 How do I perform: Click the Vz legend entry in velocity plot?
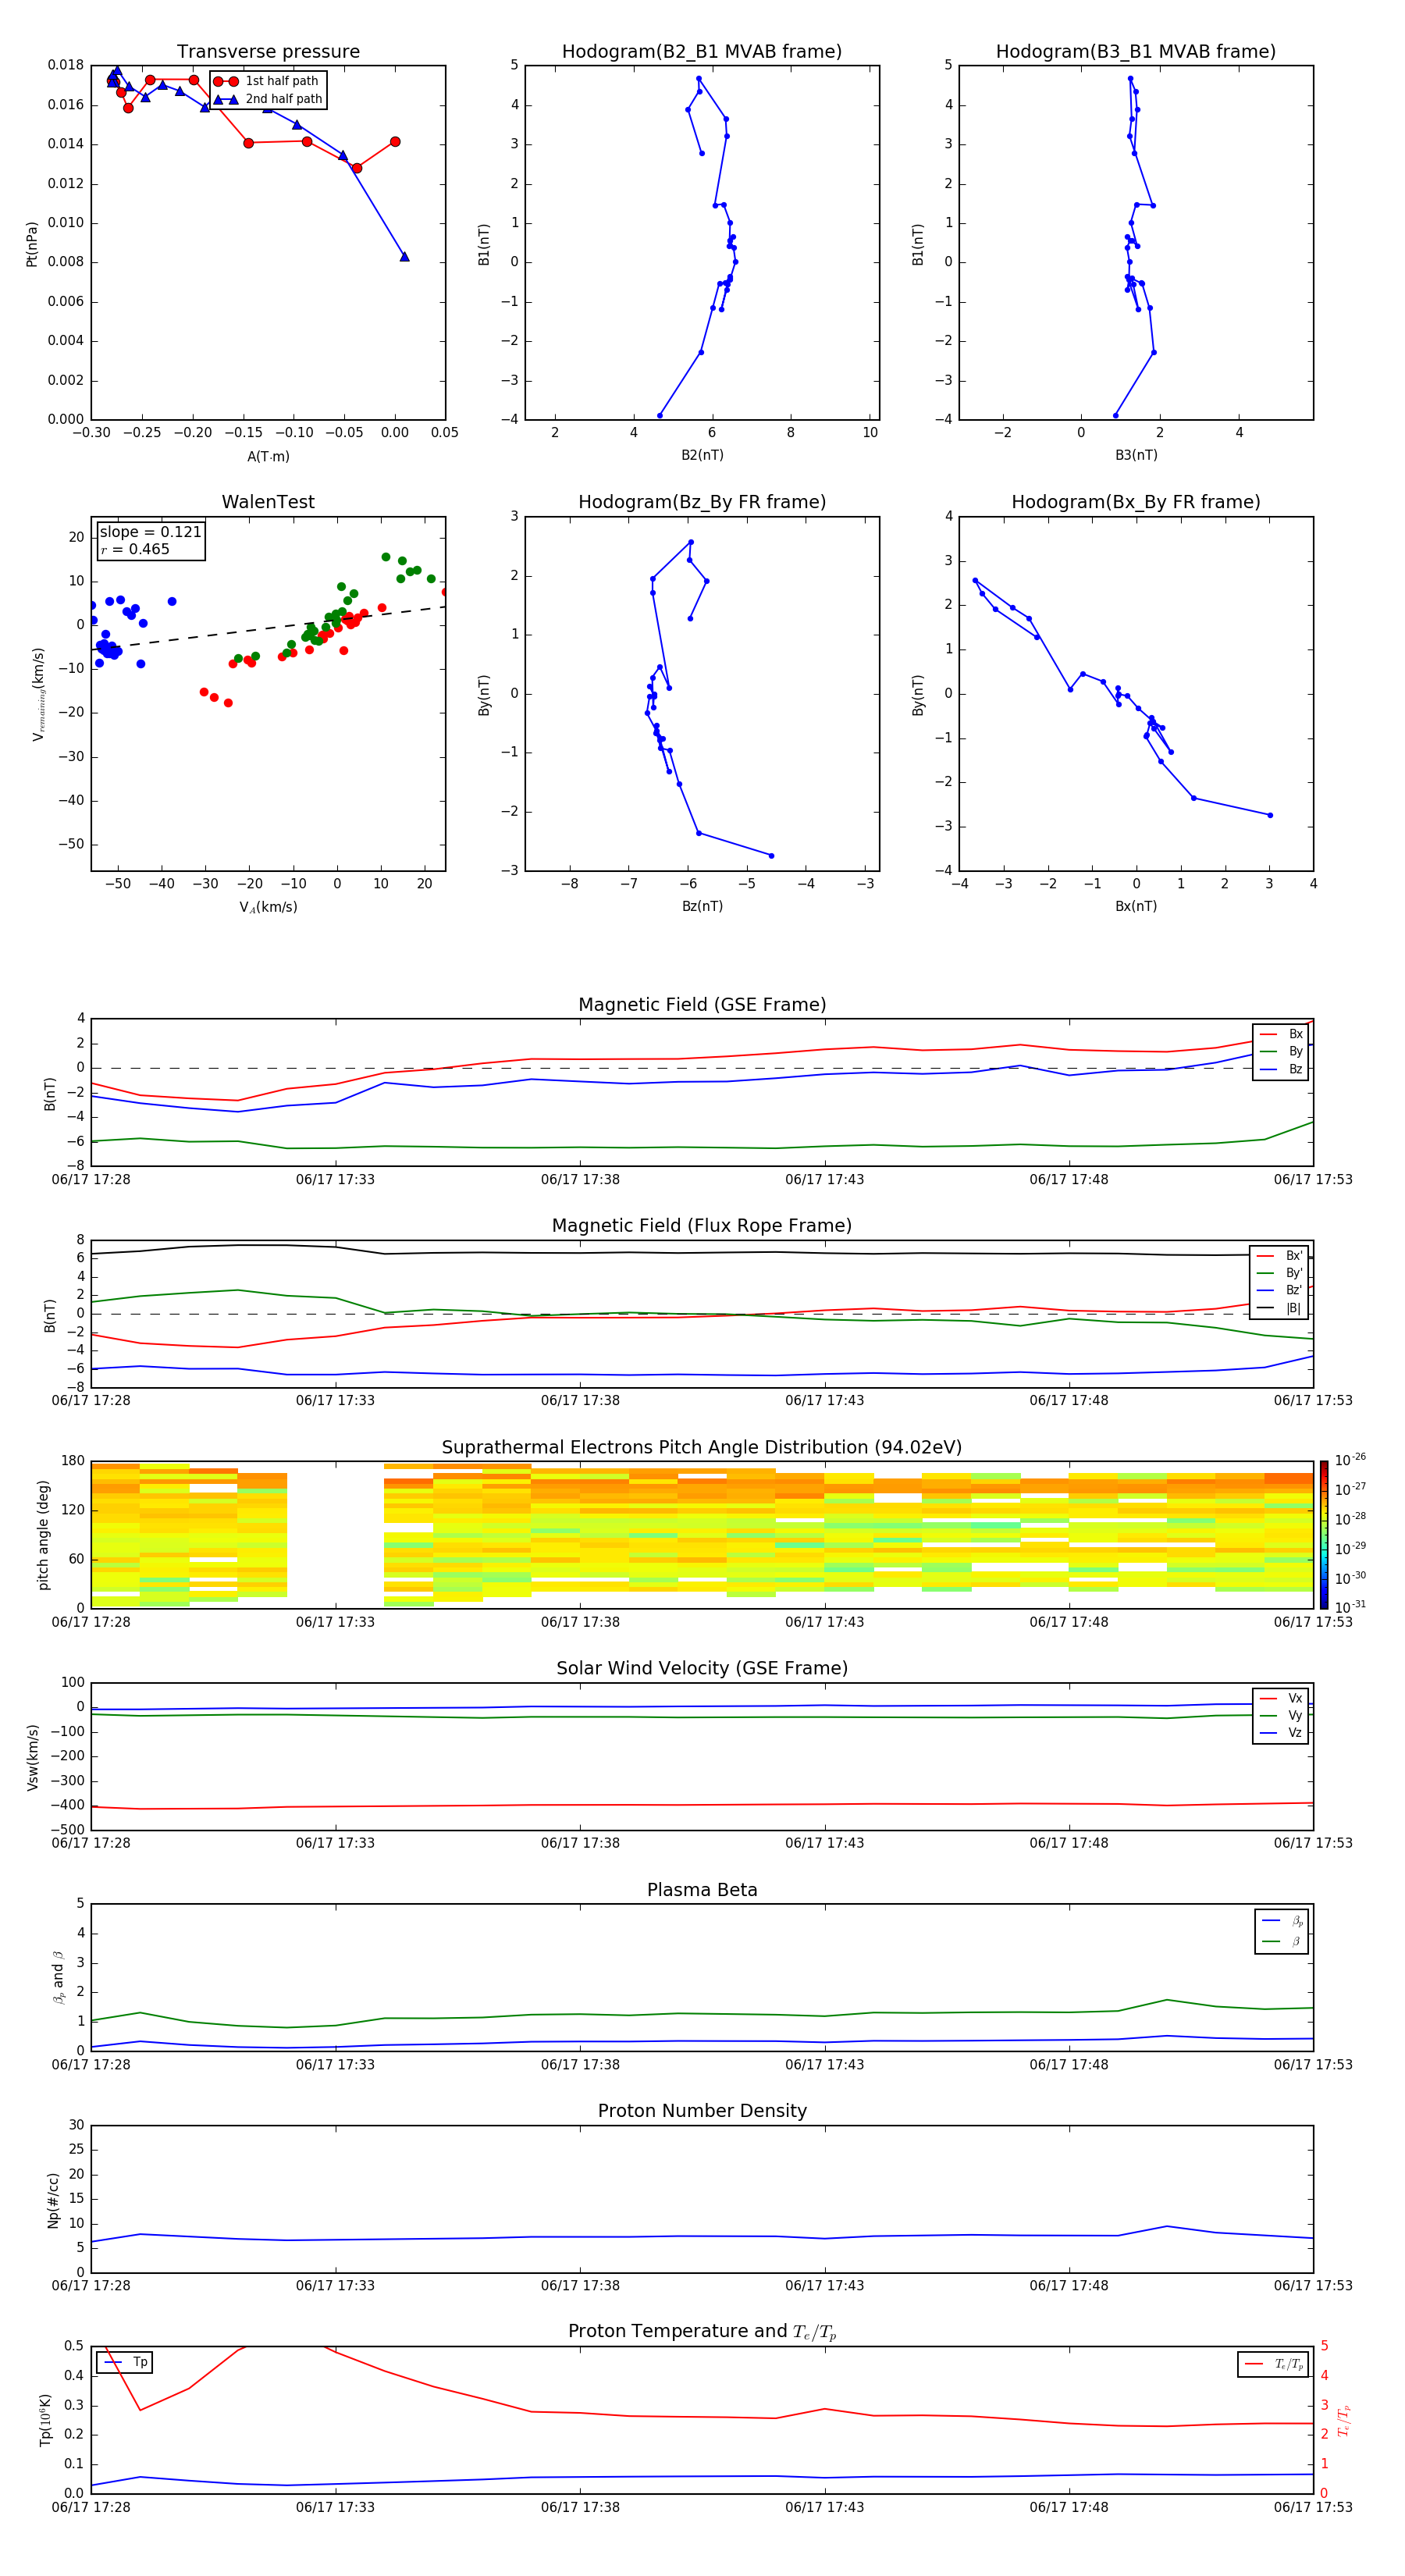click(x=1281, y=1733)
